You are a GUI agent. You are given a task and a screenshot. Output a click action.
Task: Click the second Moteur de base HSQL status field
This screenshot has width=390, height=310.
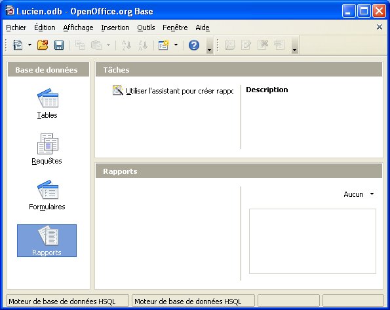coord(193,301)
